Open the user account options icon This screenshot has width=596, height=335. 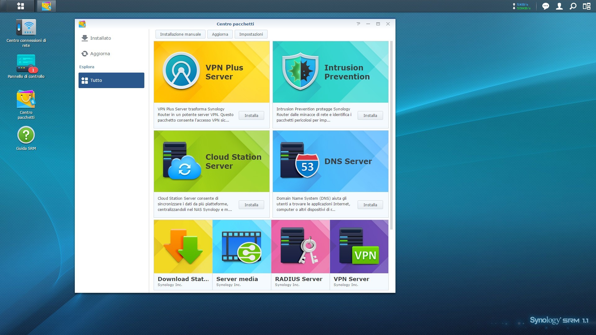click(559, 6)
